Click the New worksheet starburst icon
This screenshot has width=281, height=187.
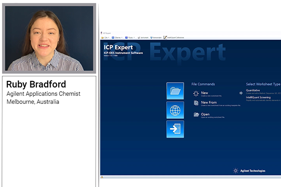click(196, 93)
